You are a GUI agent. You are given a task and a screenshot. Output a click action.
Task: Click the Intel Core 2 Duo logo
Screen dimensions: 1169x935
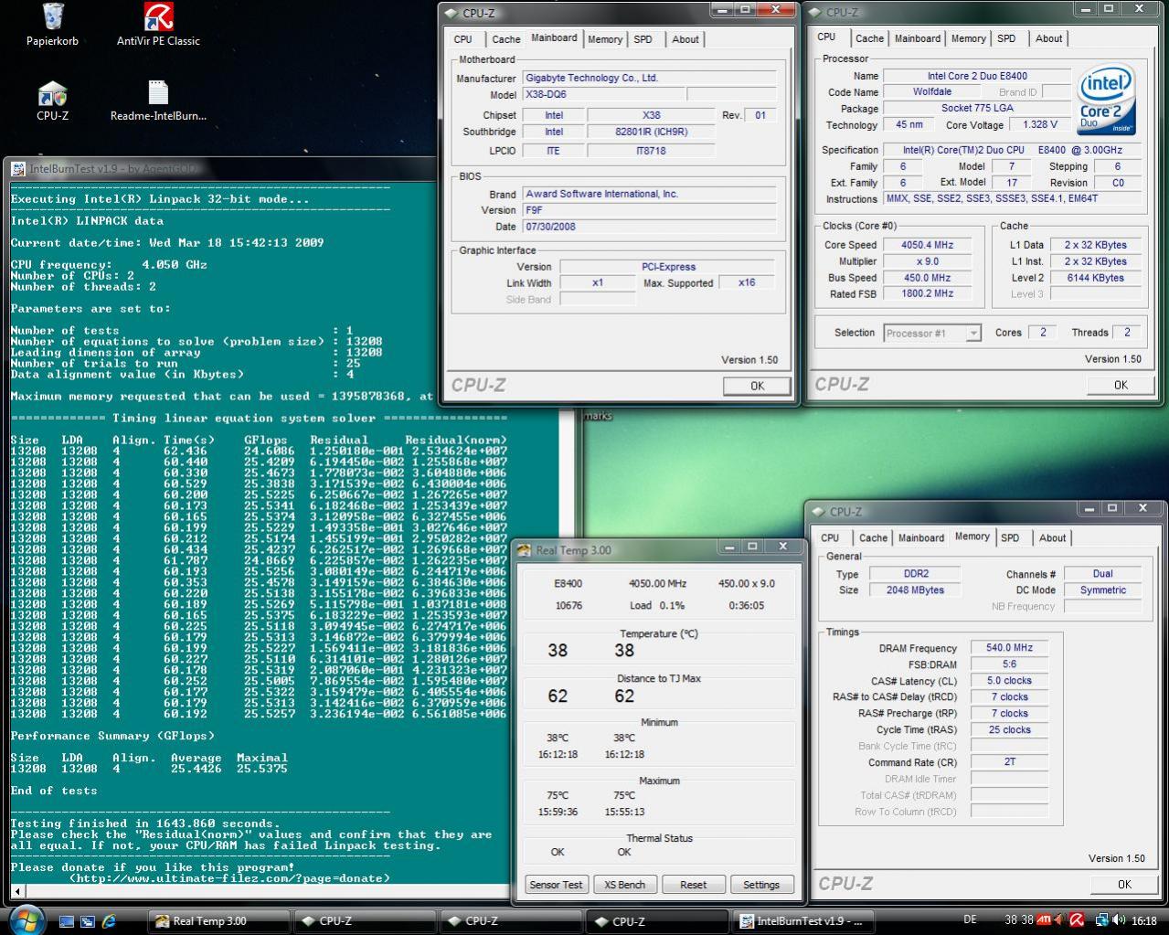point(1106,101)
